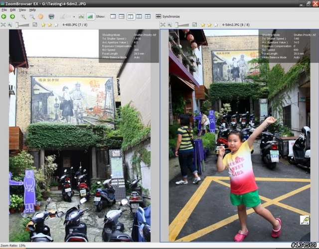Set third star rating for 4-40D.JPG

pos(56,25)
